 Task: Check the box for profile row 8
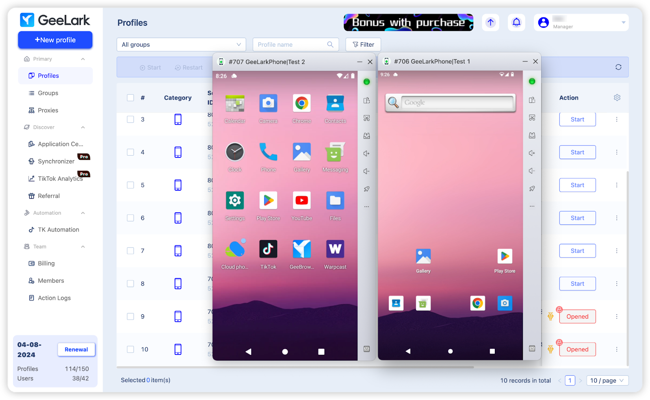pyautogui.click(x=130, y=284)
